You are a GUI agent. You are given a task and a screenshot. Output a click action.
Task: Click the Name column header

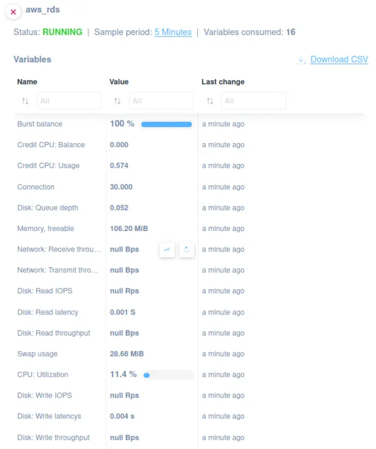click(x=27, y=82)
